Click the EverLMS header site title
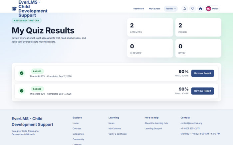Viewport: 233px width, 145px height. point(33,9)
